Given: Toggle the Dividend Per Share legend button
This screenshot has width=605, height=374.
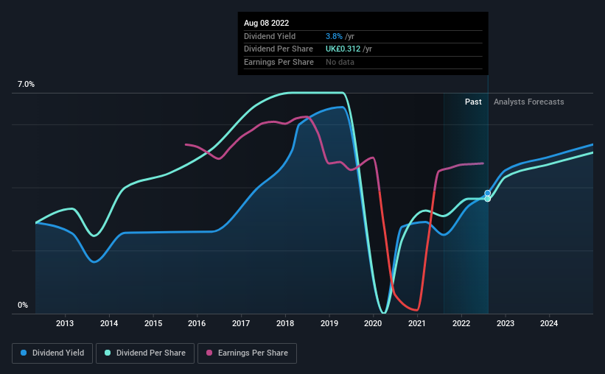Looking at the screenshot, I should [145, 353].
